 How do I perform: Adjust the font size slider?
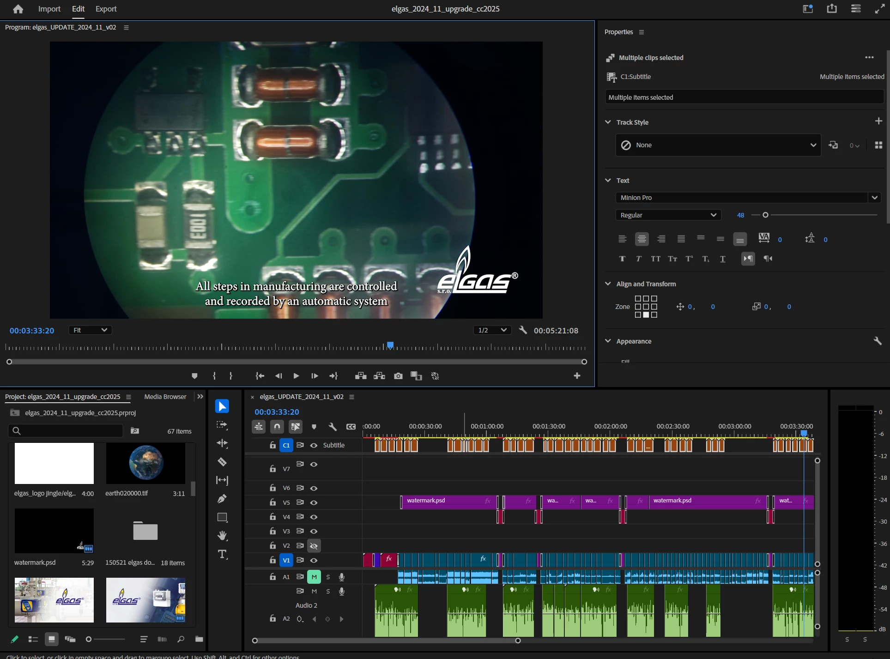765,215
